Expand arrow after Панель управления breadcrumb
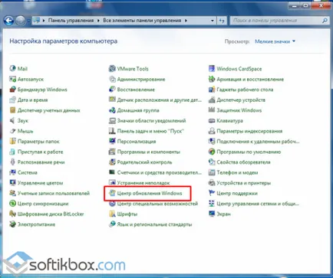 point(98,21)
